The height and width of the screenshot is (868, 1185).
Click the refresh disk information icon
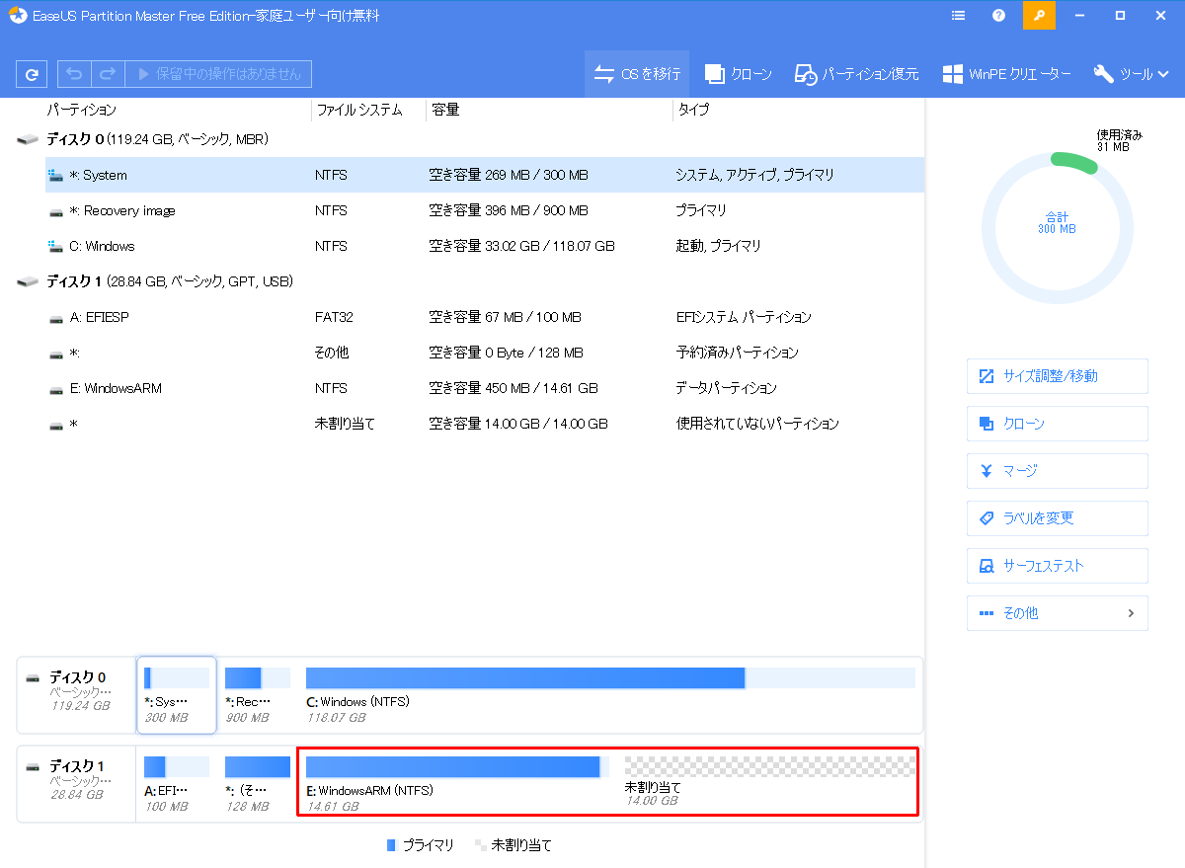pos(32,74)
